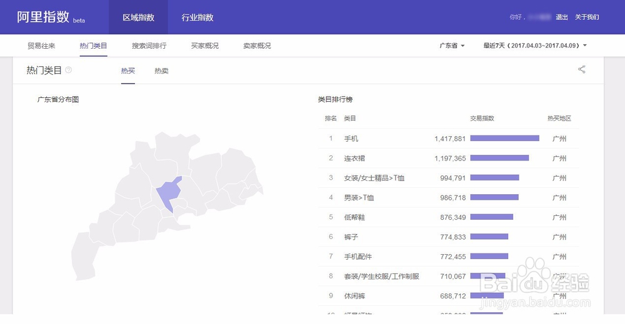Click the 男装>T恤 category name
The height and width of the screenshot is (324, 625).
[x=359, y=197]
